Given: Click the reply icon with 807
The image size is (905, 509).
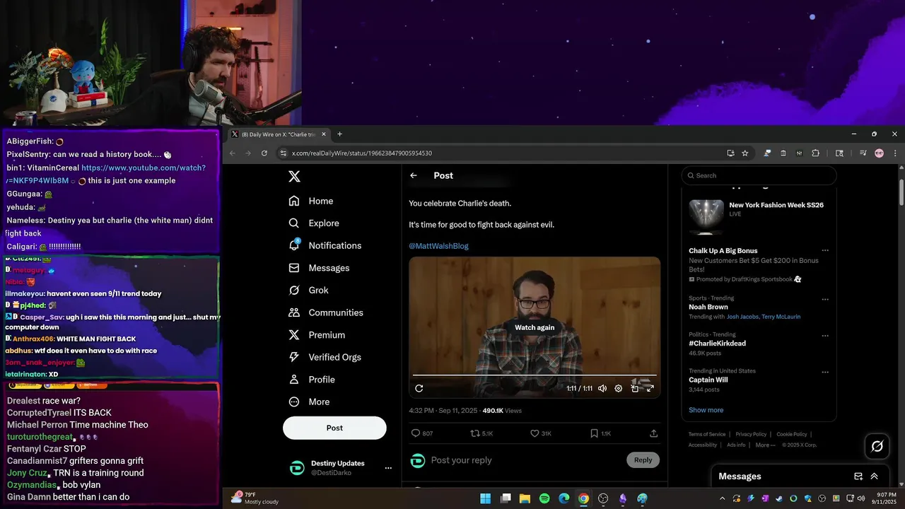Looking at the screenshot, I should [421, 433].
